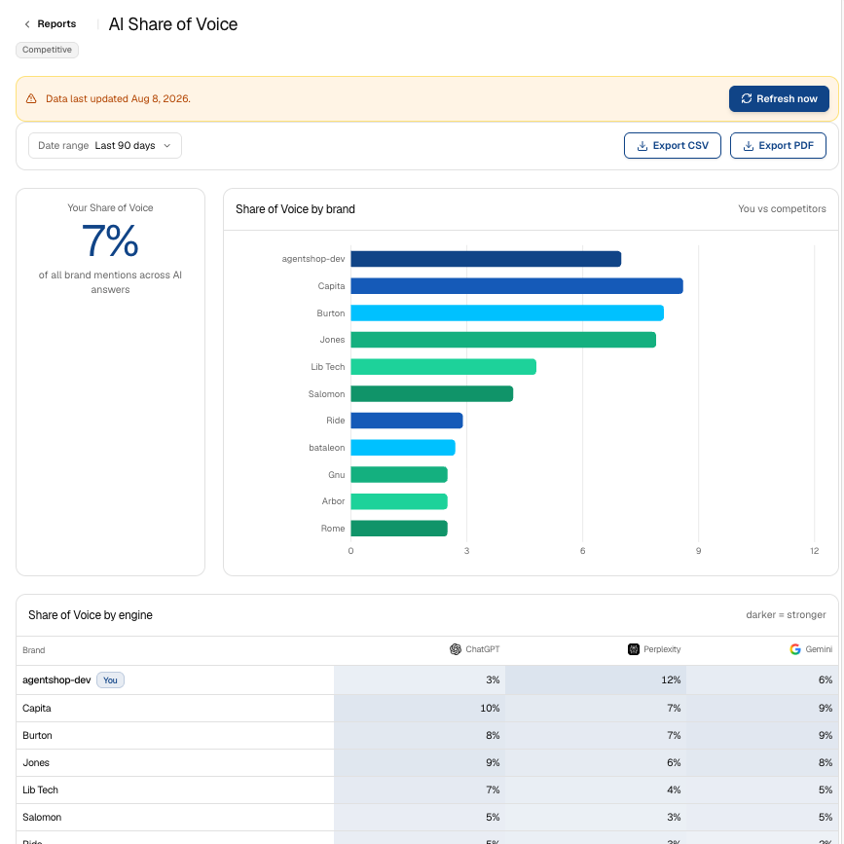The image size is (844, 844).
Task: Click the Gemini Google logo icon
Action: point(795,649)
